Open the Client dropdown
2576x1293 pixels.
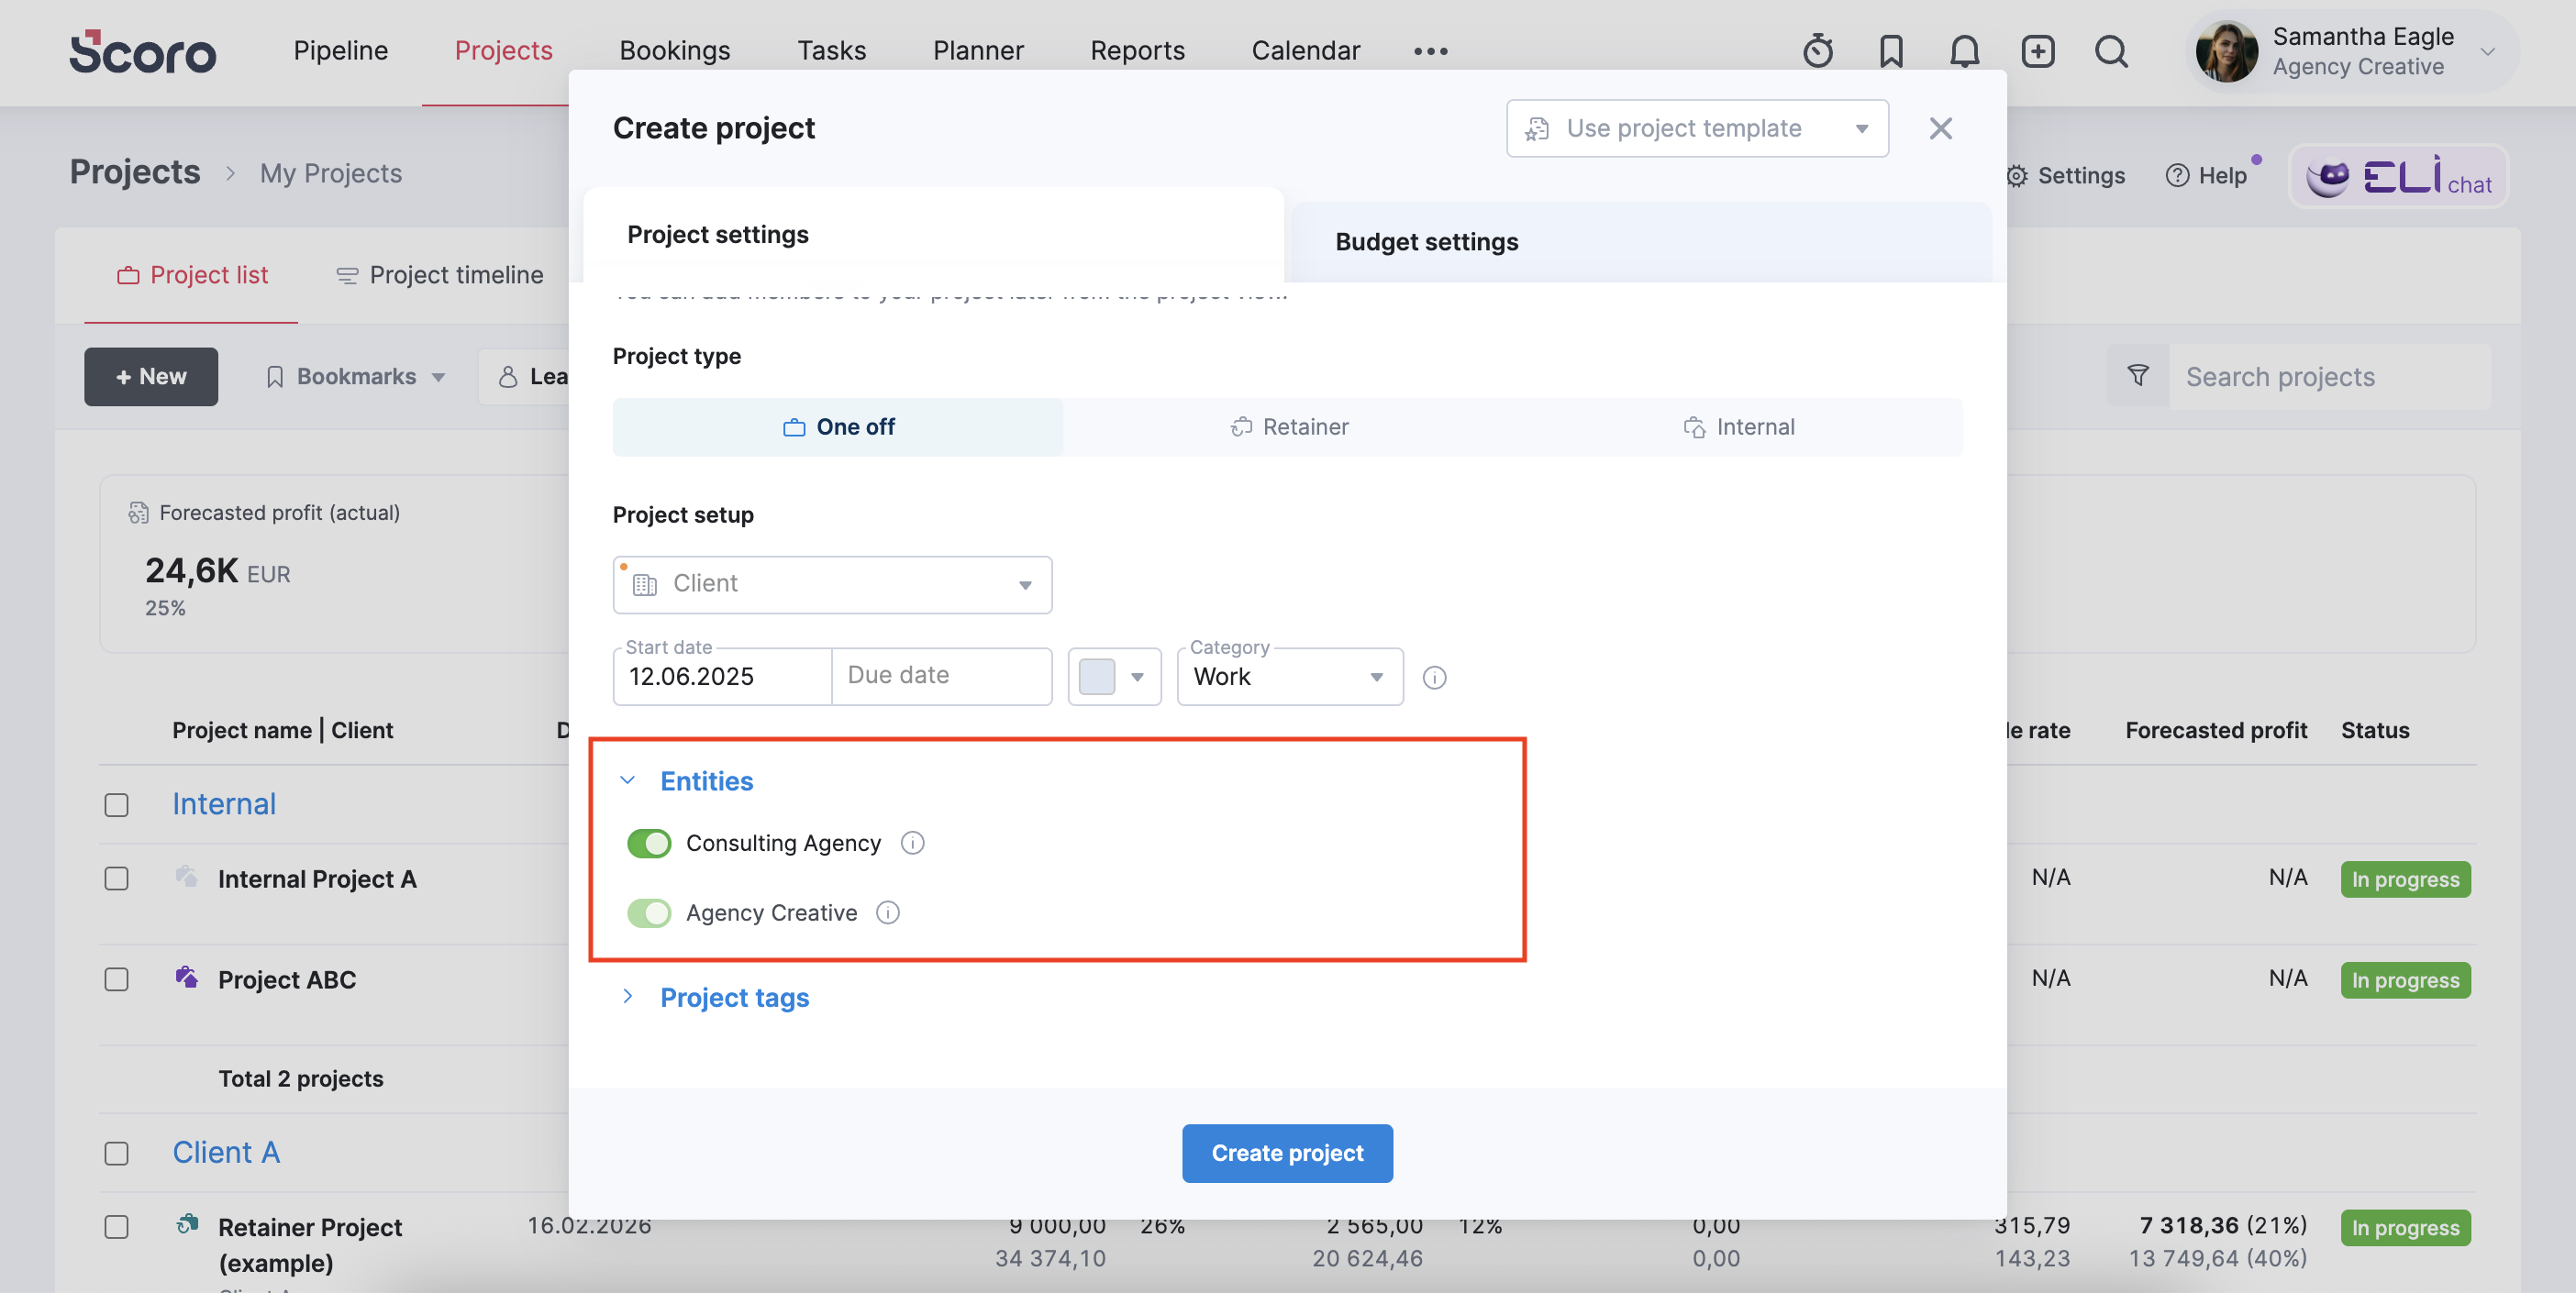click(832, 584)
